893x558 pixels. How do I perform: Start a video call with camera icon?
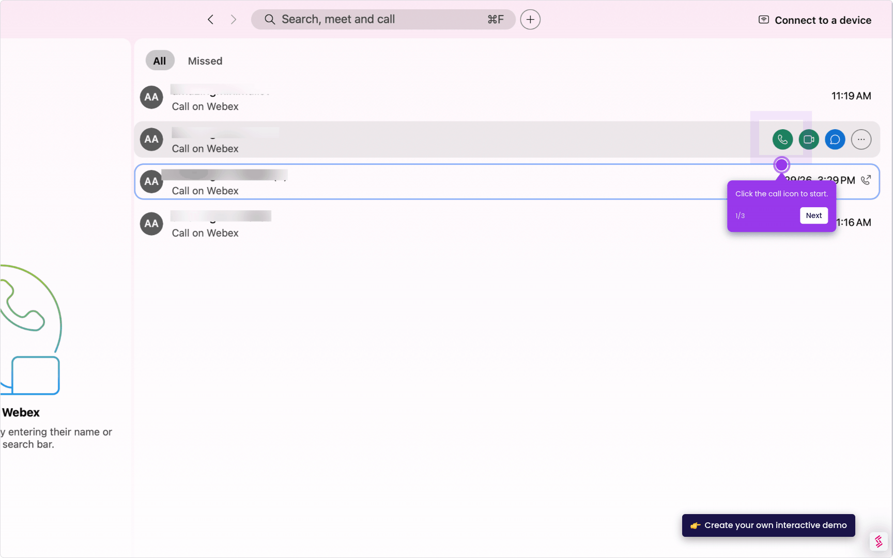click(x=809, y=139)
